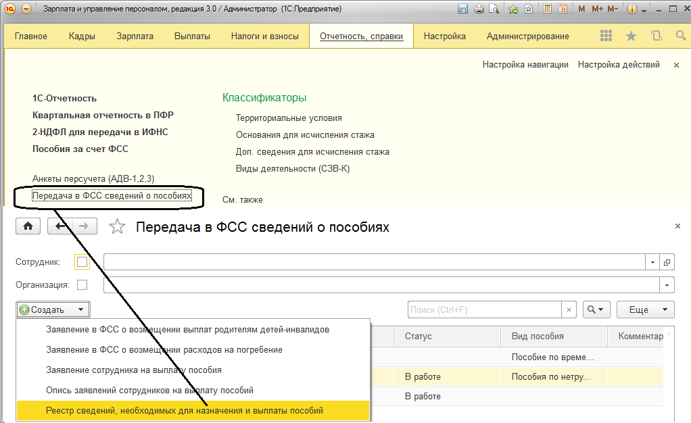Click the save (floppy disk) icon

click(x=463, y=9)
